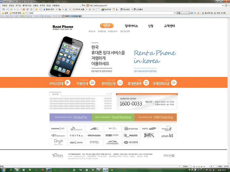Viewport: 230px width, 172px height.
Task: Click the 개인정보정책 sub-navigation link
Action: pos(125,31)
